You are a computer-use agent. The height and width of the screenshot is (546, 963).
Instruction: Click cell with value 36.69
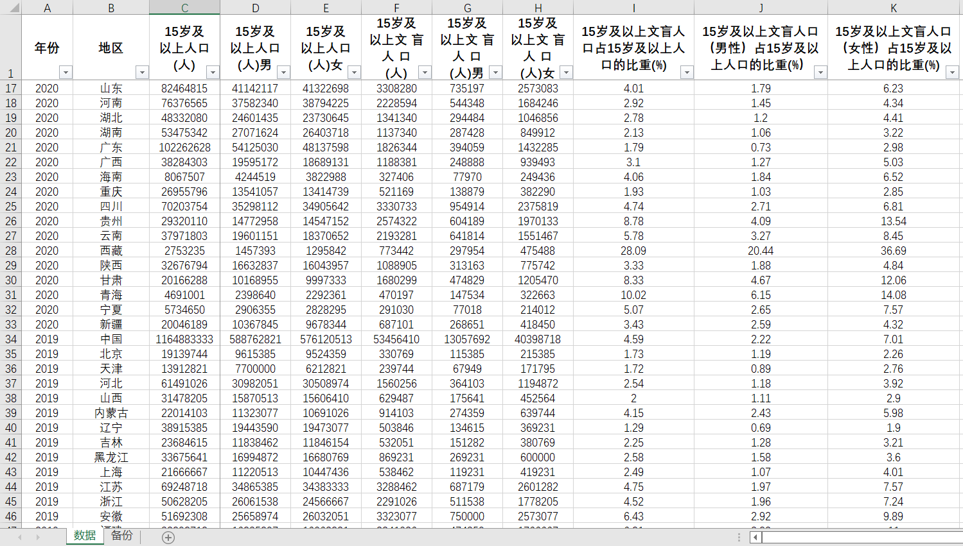[x=894, y=251]
